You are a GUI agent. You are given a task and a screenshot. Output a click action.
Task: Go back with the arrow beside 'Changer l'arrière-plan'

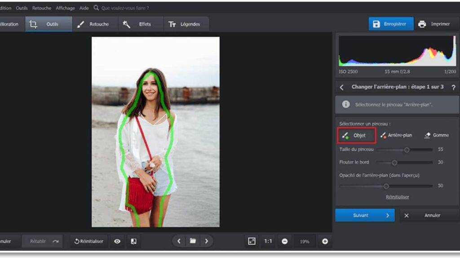click(342, 87)
